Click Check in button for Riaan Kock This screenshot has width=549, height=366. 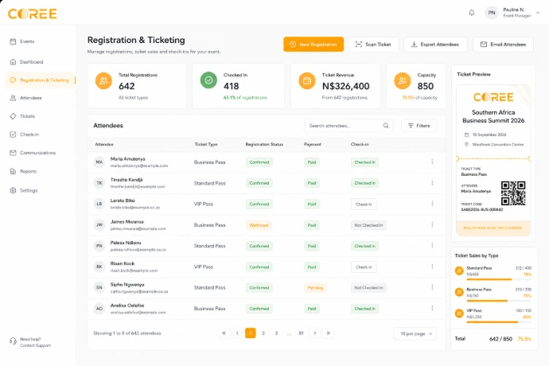point(364,267)
